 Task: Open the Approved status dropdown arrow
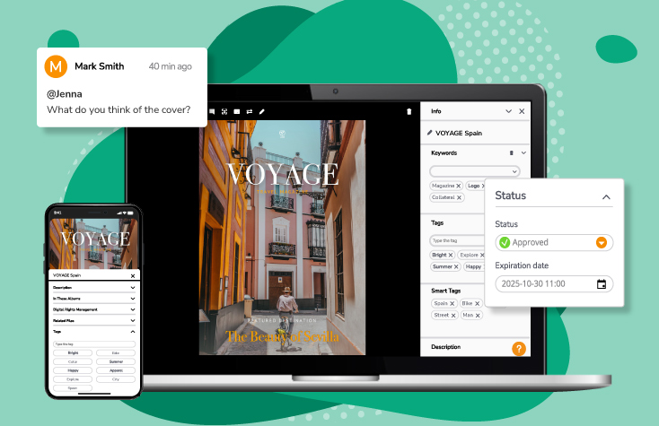coord(602,242)
